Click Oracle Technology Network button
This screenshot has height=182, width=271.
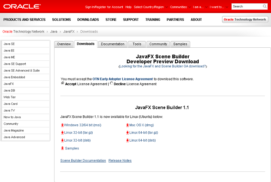[x=245, y=20]
